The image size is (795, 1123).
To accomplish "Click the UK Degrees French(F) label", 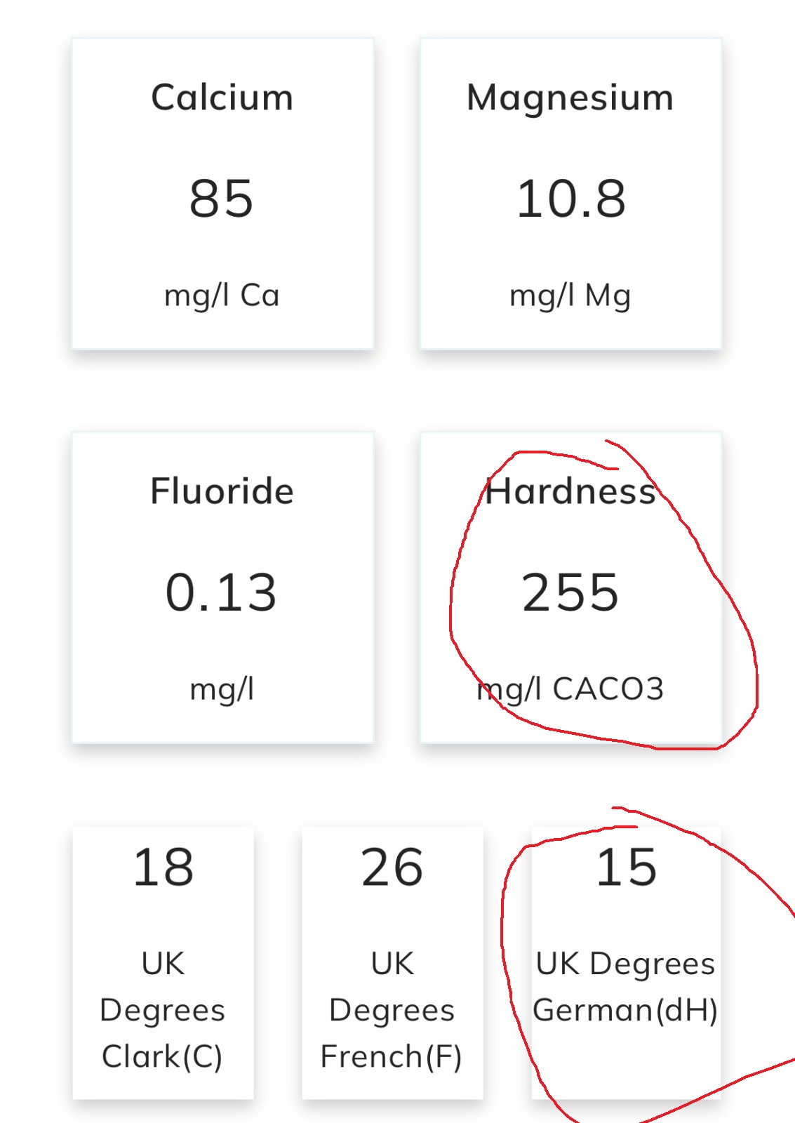I will click(x=392, y=1009).
